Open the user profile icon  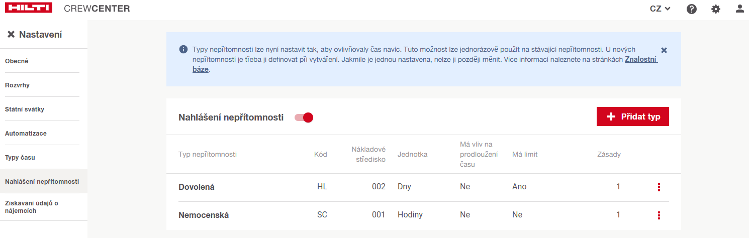[x=739, y=9]
